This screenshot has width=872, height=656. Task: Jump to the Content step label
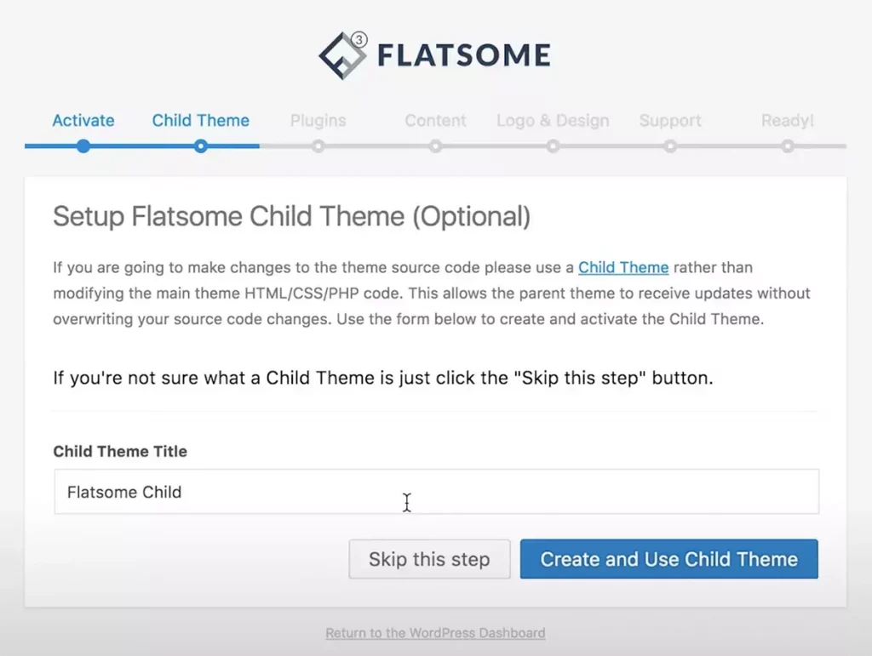coord(435,121)
